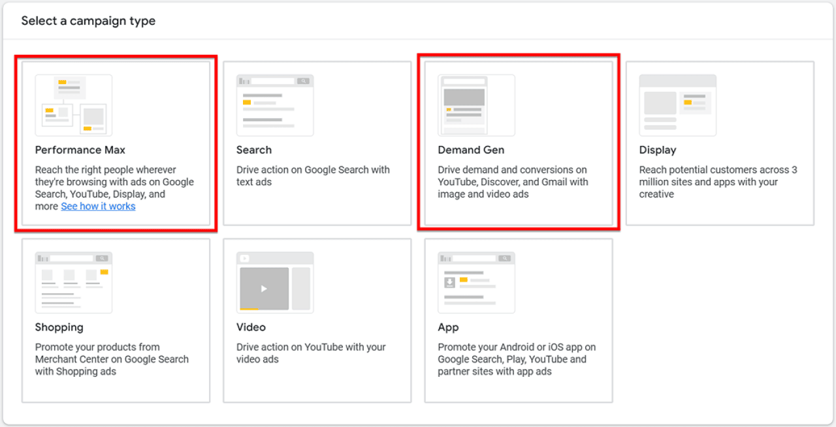Click the Shopping campaign results icon
This screenshot has height=427, width=836.
click(x=73, y=282)
